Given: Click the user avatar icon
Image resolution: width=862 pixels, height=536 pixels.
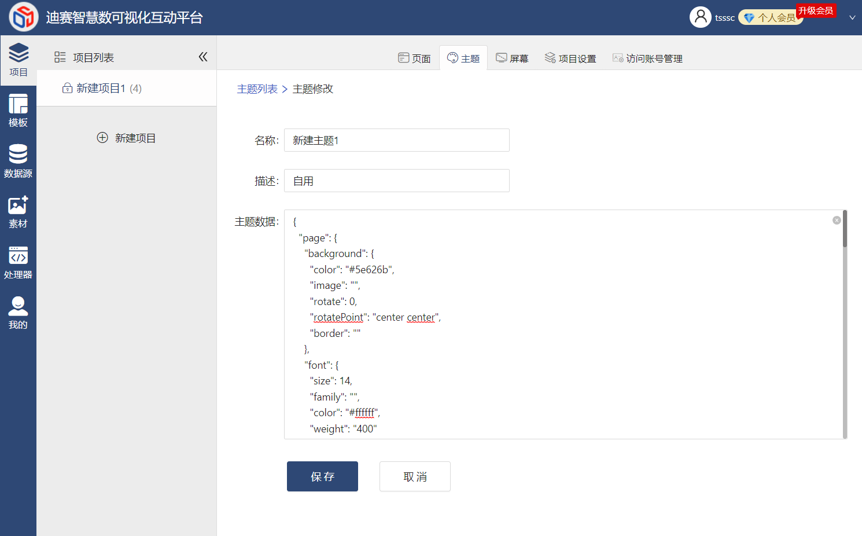Looking at the screenshot, I should click(x=701, y=17).
